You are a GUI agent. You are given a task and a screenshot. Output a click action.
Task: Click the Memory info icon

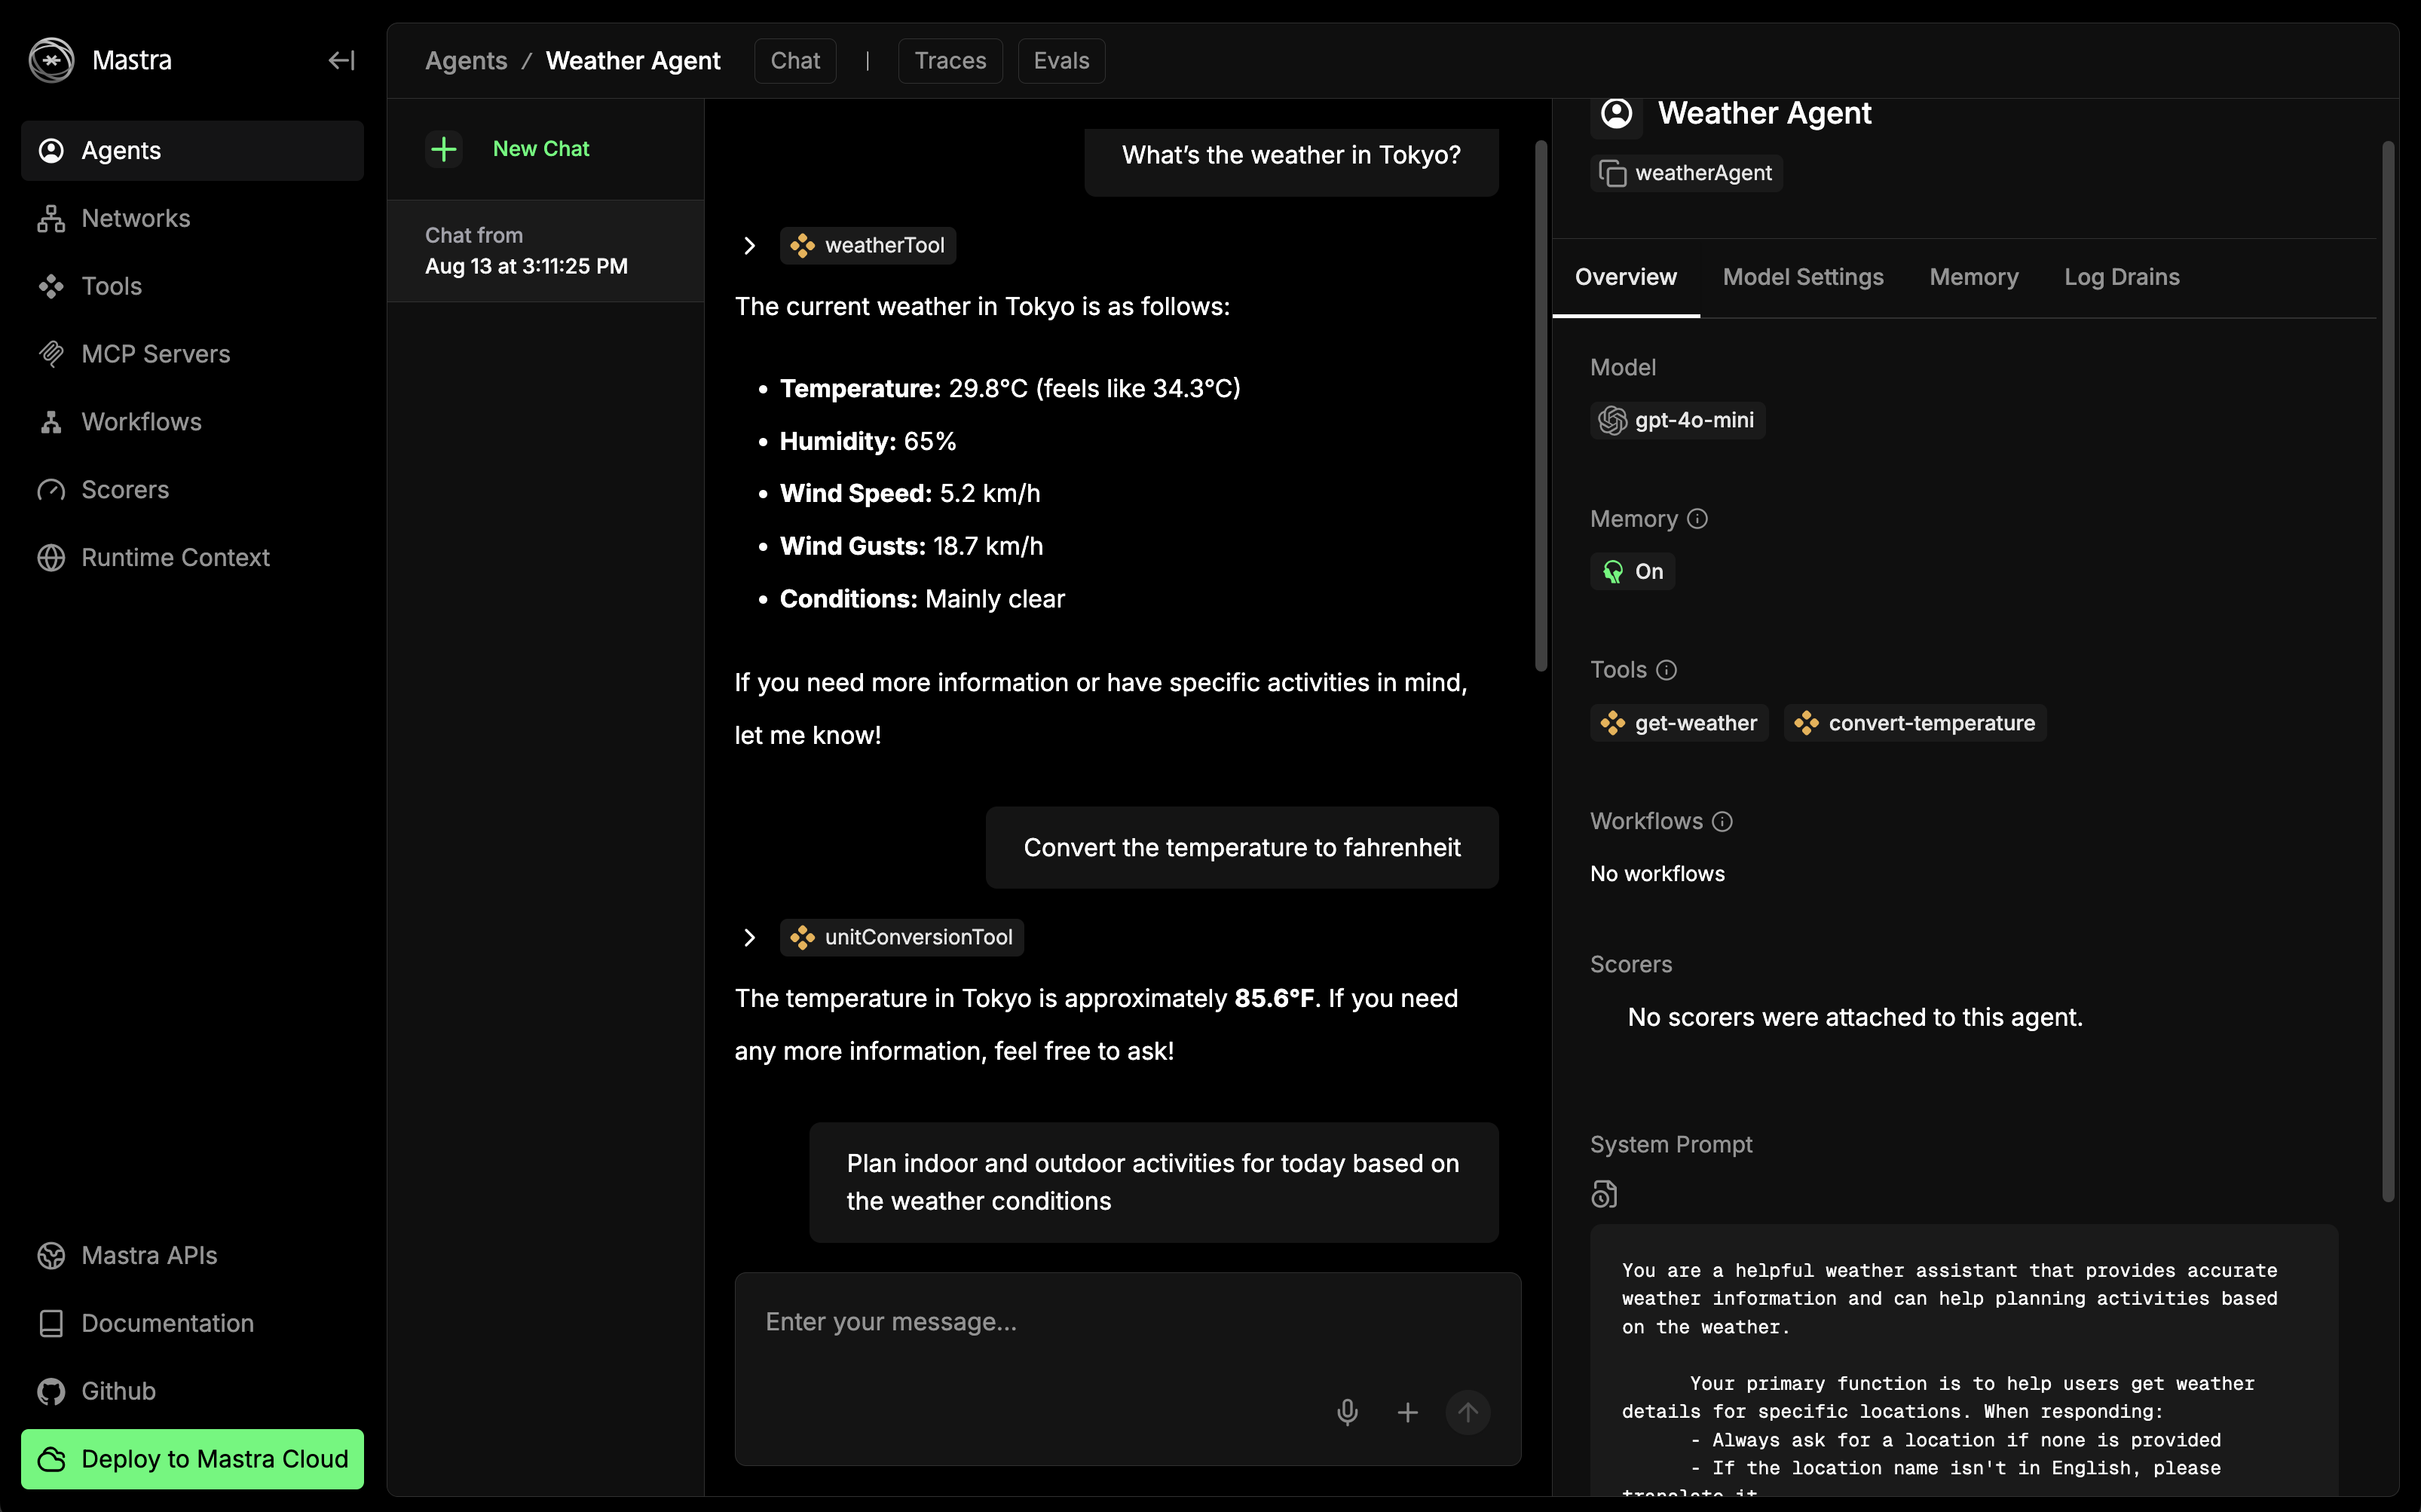1697,519
